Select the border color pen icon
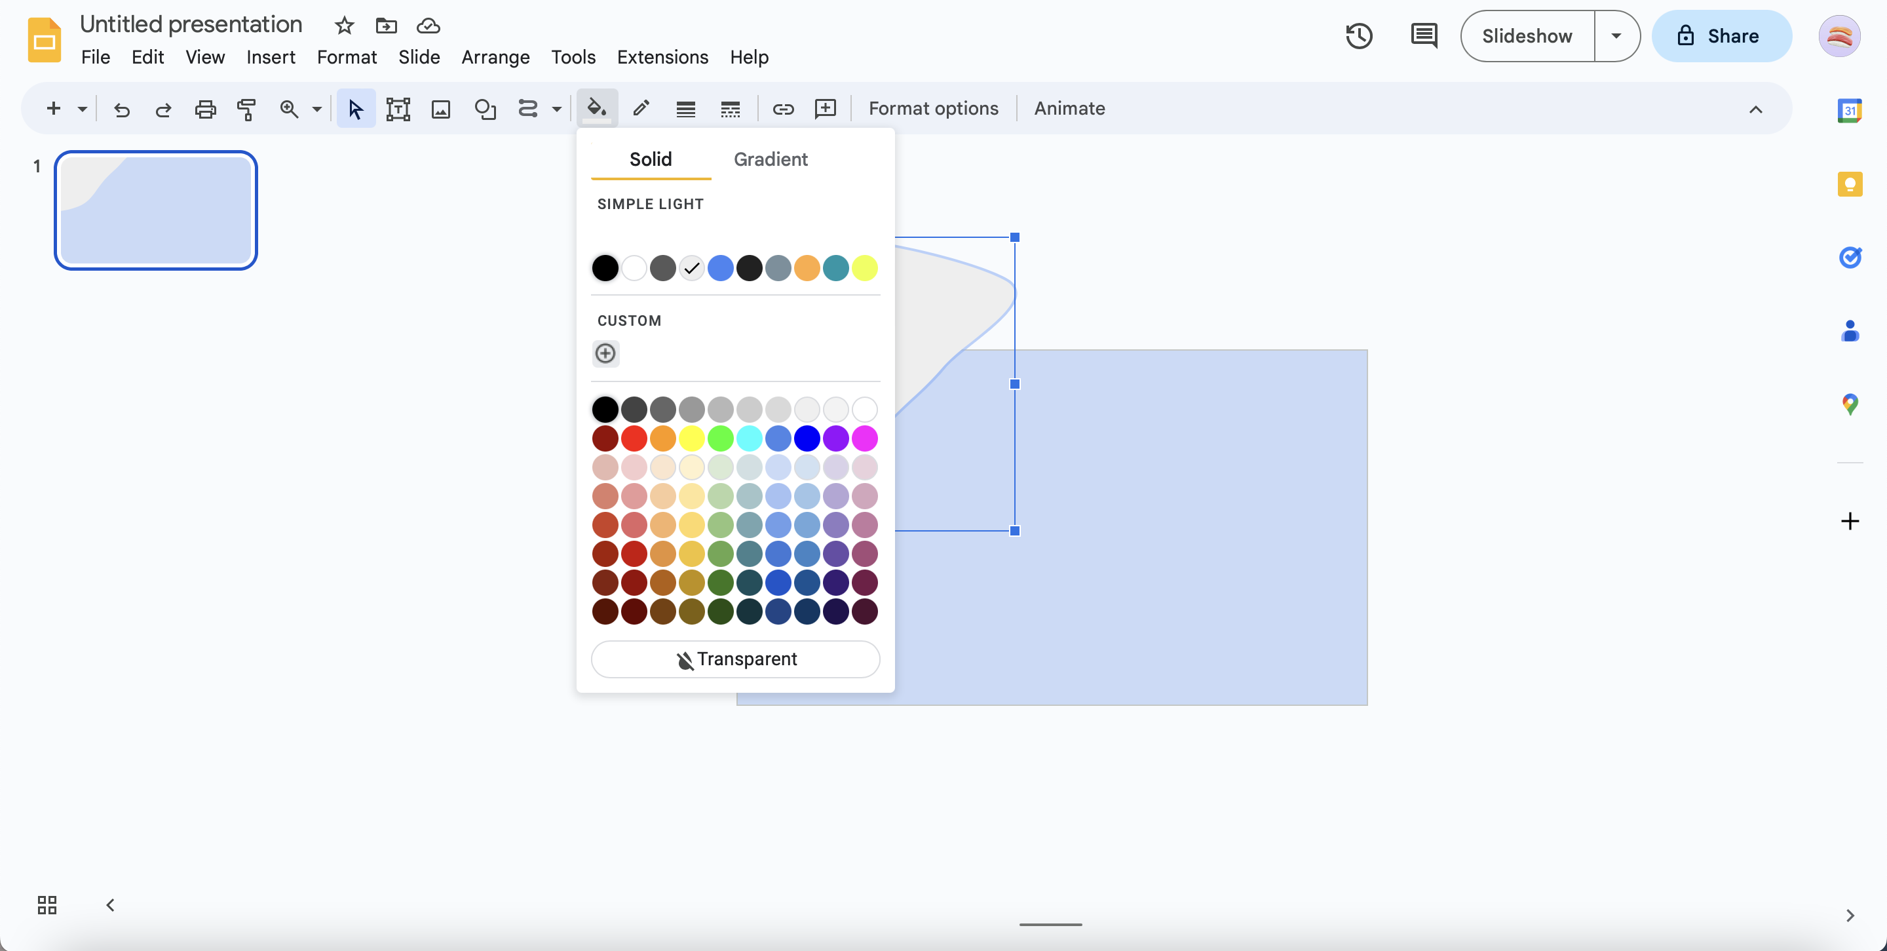 tap(641, 109)
